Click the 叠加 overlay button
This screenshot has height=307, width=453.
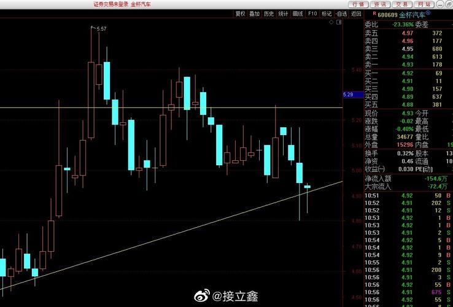point(255,14)
